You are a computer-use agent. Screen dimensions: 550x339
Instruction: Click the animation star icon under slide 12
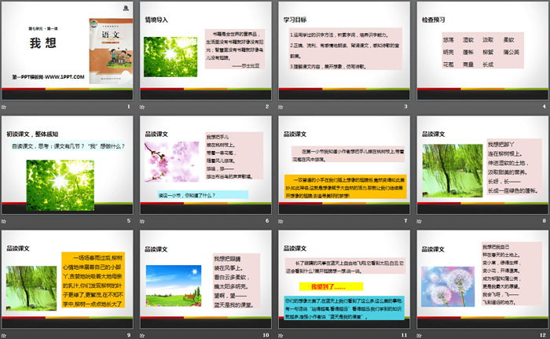(x=419, y=336)
